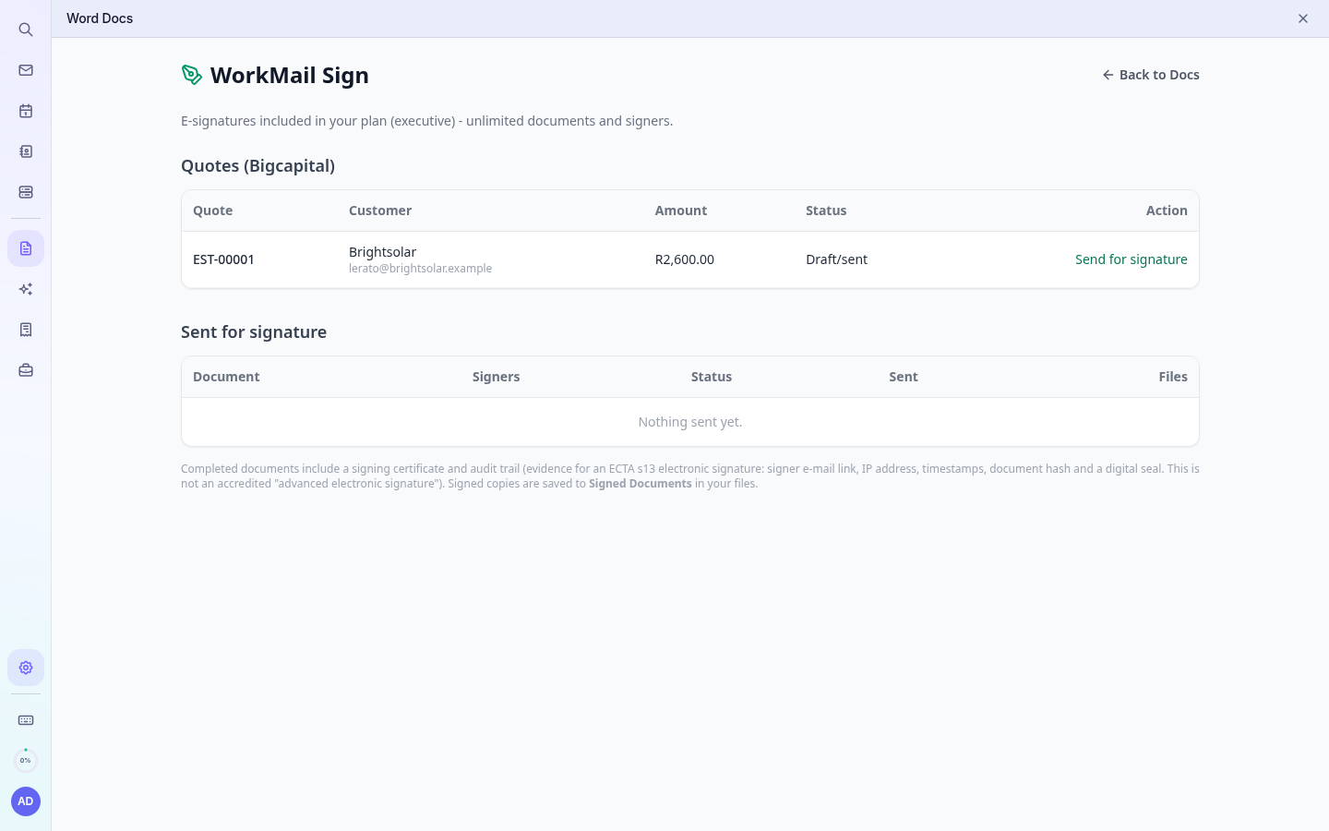The height and width of the screenshot is (831, 1329).
Task: Send EST-00001 quote for signature
Action: point(1131,259)
